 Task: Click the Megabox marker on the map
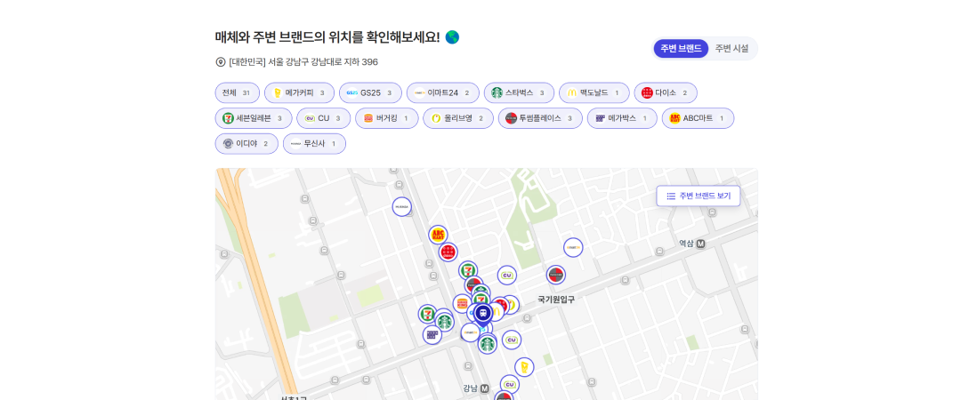tap(432, 334)
